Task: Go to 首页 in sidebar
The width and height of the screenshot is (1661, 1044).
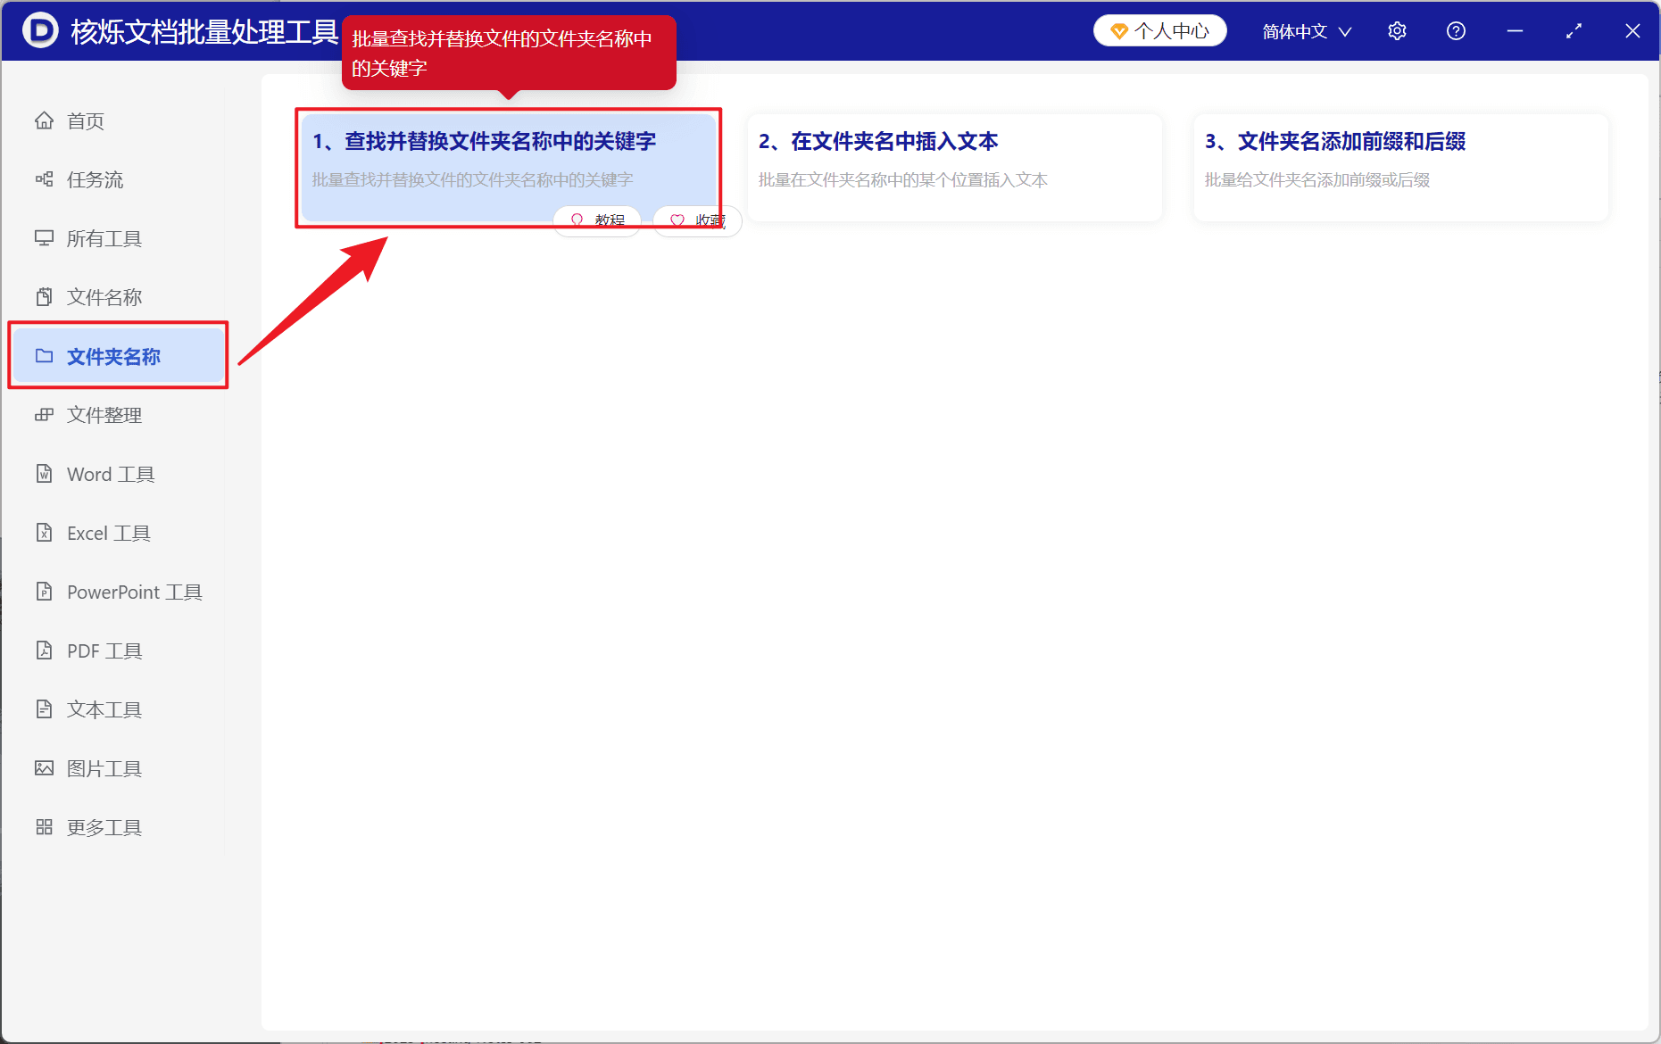Action: [x=118, y=120]
